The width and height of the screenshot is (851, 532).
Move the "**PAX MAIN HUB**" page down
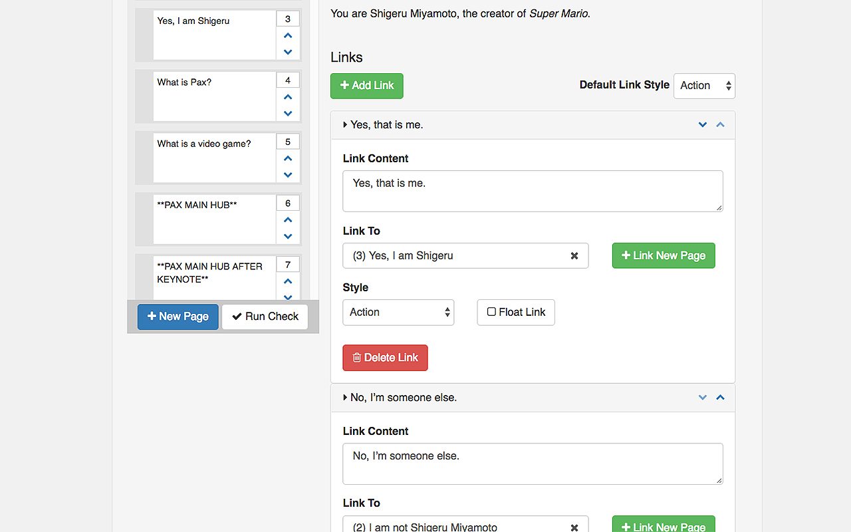288,236
